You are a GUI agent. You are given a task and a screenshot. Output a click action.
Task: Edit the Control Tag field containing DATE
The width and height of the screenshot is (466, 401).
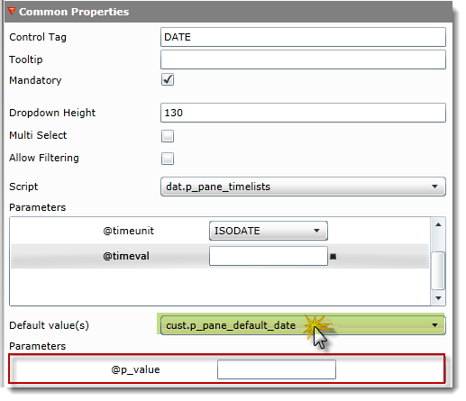point(303,37)
